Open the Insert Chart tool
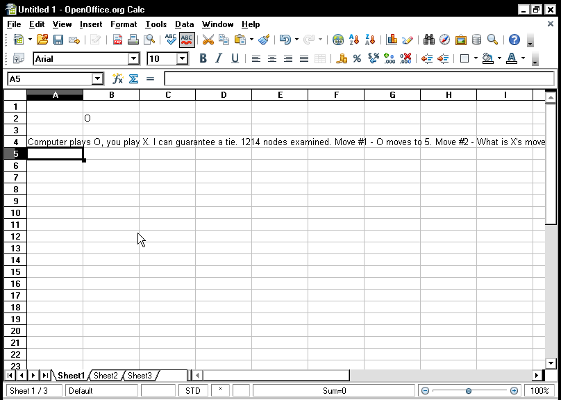Viewport: 561px width, 400px height. (392, 40)
